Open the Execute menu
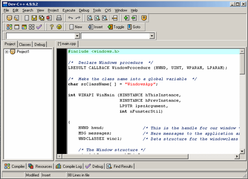Image resolution: width=248 pixels, height=179 pixels. click(69, 10)
